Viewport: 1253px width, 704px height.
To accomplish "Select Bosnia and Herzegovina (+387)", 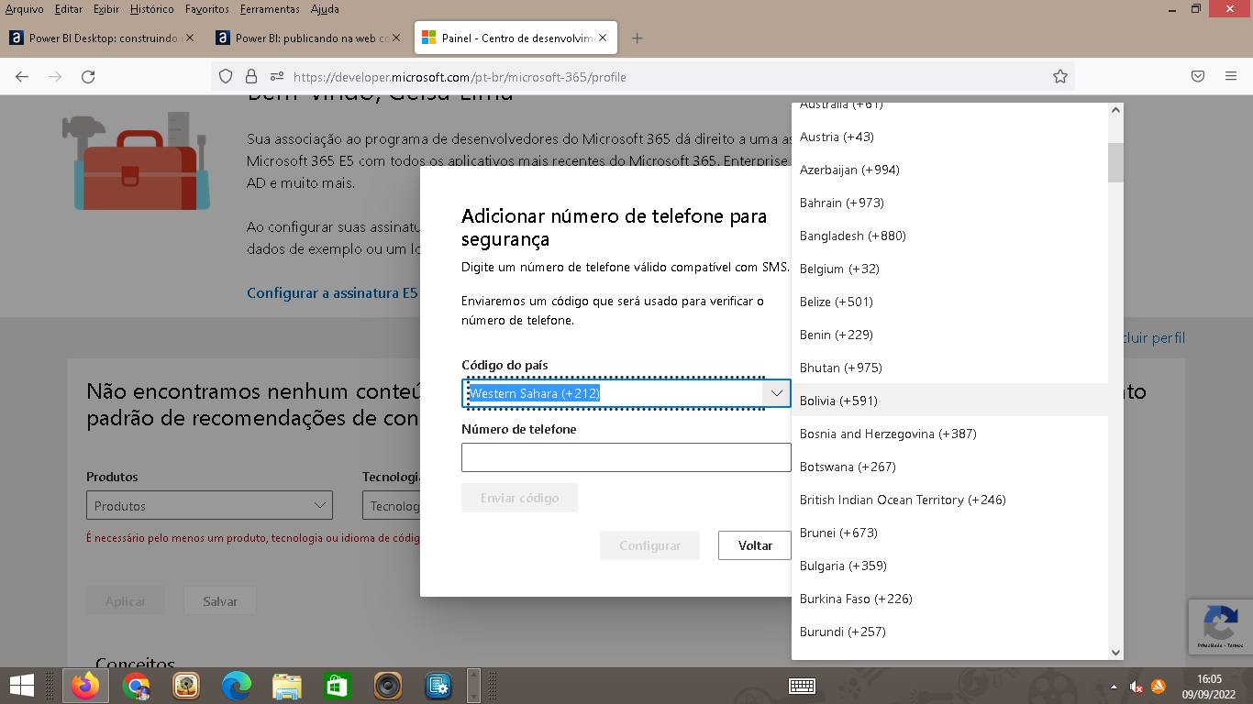I will (x=949, y=434).
